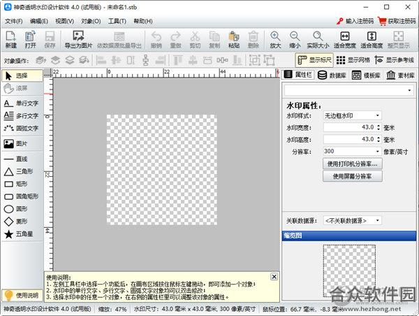Image resolution: width=419 pixels, height=316 pixels.
Task: Click the 实际大小 actual size icon
Action: pyautogui.click(x=318, y=40)
